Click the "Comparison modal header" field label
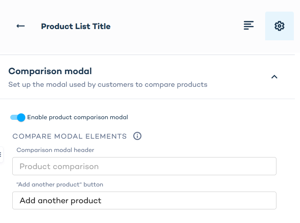Viewport: 300px width, 223px height. 55,150
